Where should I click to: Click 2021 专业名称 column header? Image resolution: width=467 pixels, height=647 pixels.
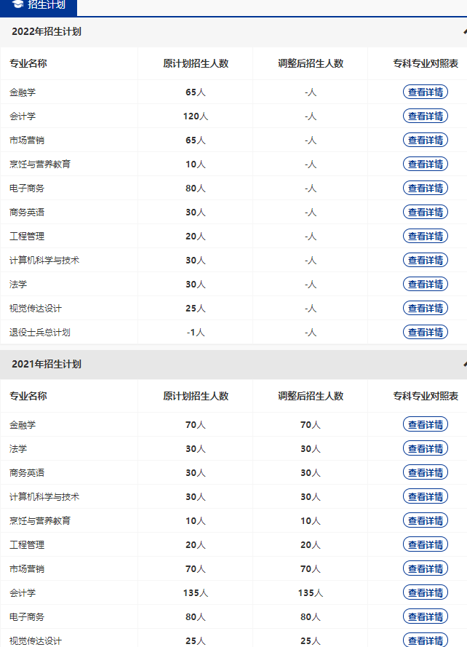click(28, 396)
